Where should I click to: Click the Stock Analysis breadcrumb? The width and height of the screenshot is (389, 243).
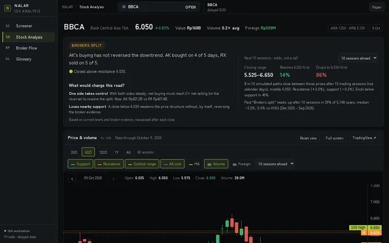pyautogui.click(x=91, y=7)
